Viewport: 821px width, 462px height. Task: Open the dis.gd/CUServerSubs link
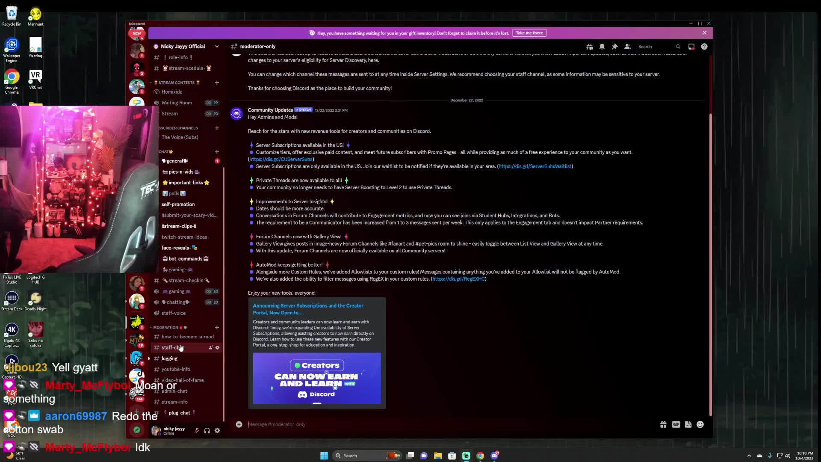pos(281,160)
